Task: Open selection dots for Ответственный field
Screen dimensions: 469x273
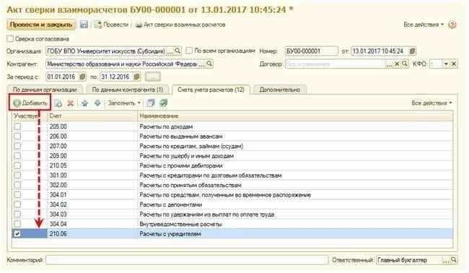Action: point(446,260)
